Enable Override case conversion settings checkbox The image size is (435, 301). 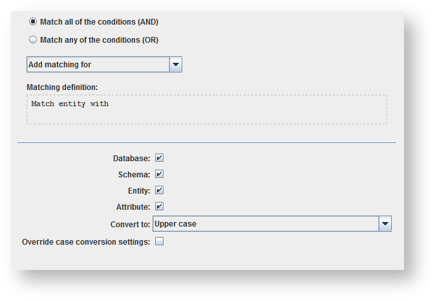click(x=159, y=241)
